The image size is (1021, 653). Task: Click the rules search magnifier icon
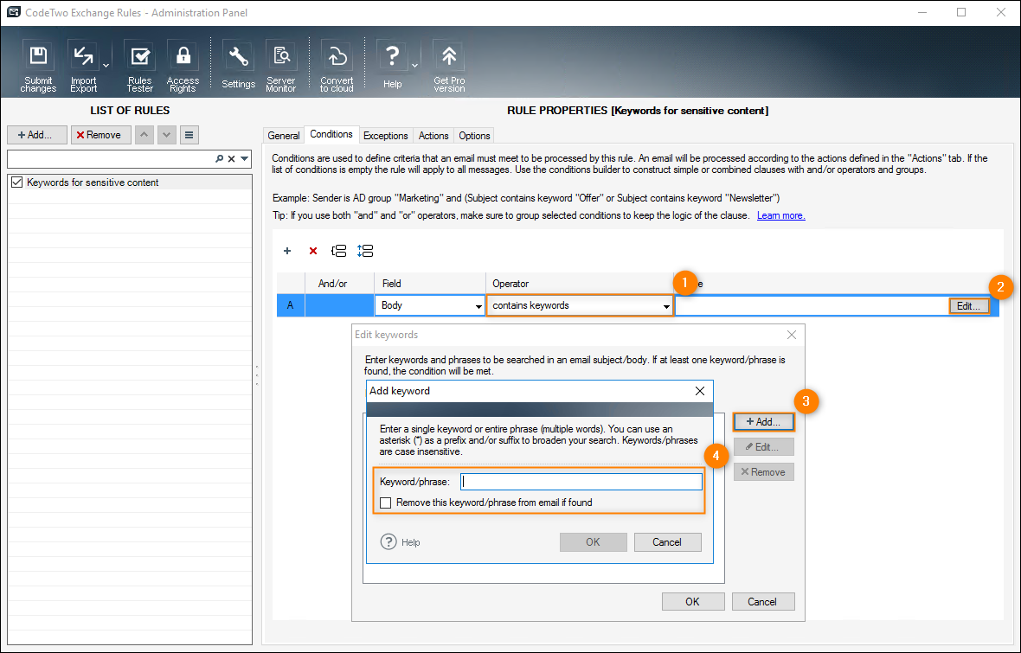coord(220,158)
